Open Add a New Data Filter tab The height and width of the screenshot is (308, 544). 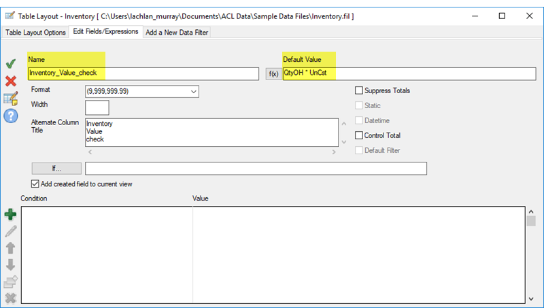[177, 33]
